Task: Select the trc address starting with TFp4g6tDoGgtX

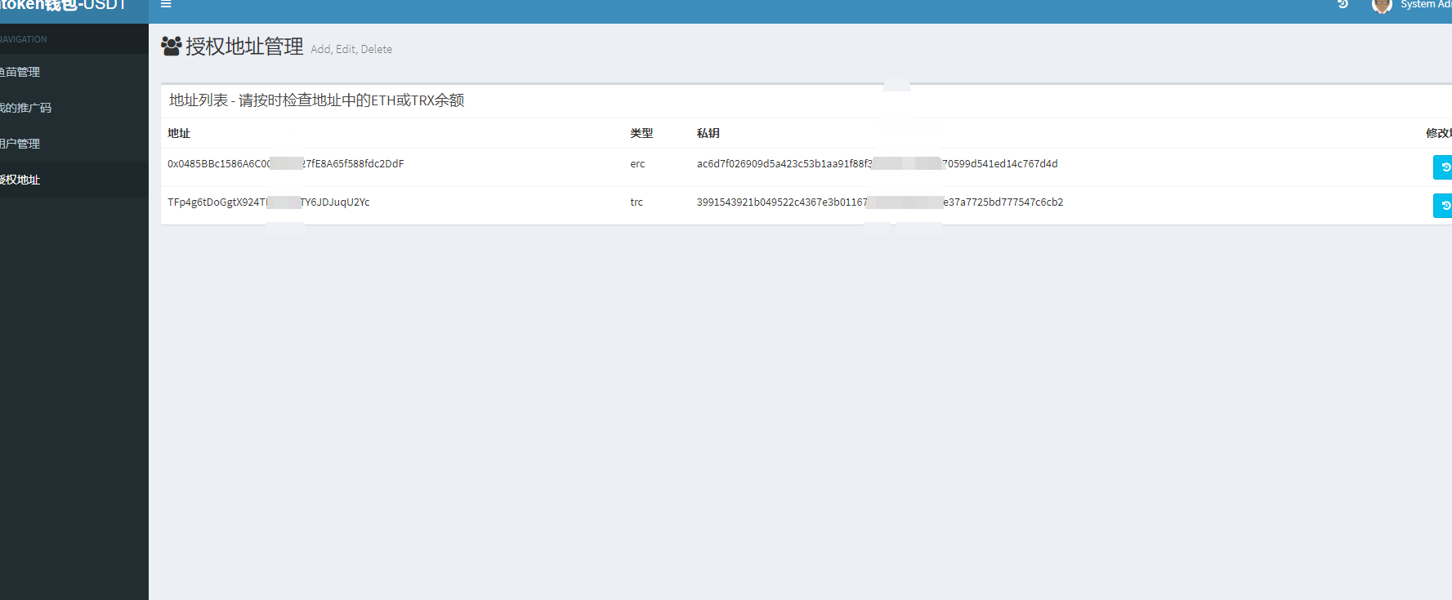Action: 269,202
